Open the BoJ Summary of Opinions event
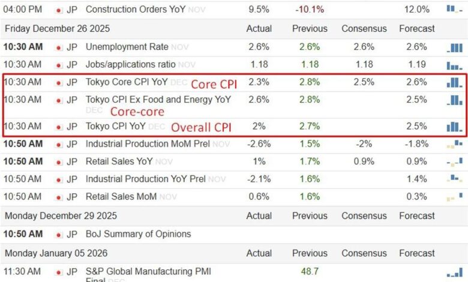Image resolution: width=468 pixels, height=282 pixels. click(x=139, y=234)
